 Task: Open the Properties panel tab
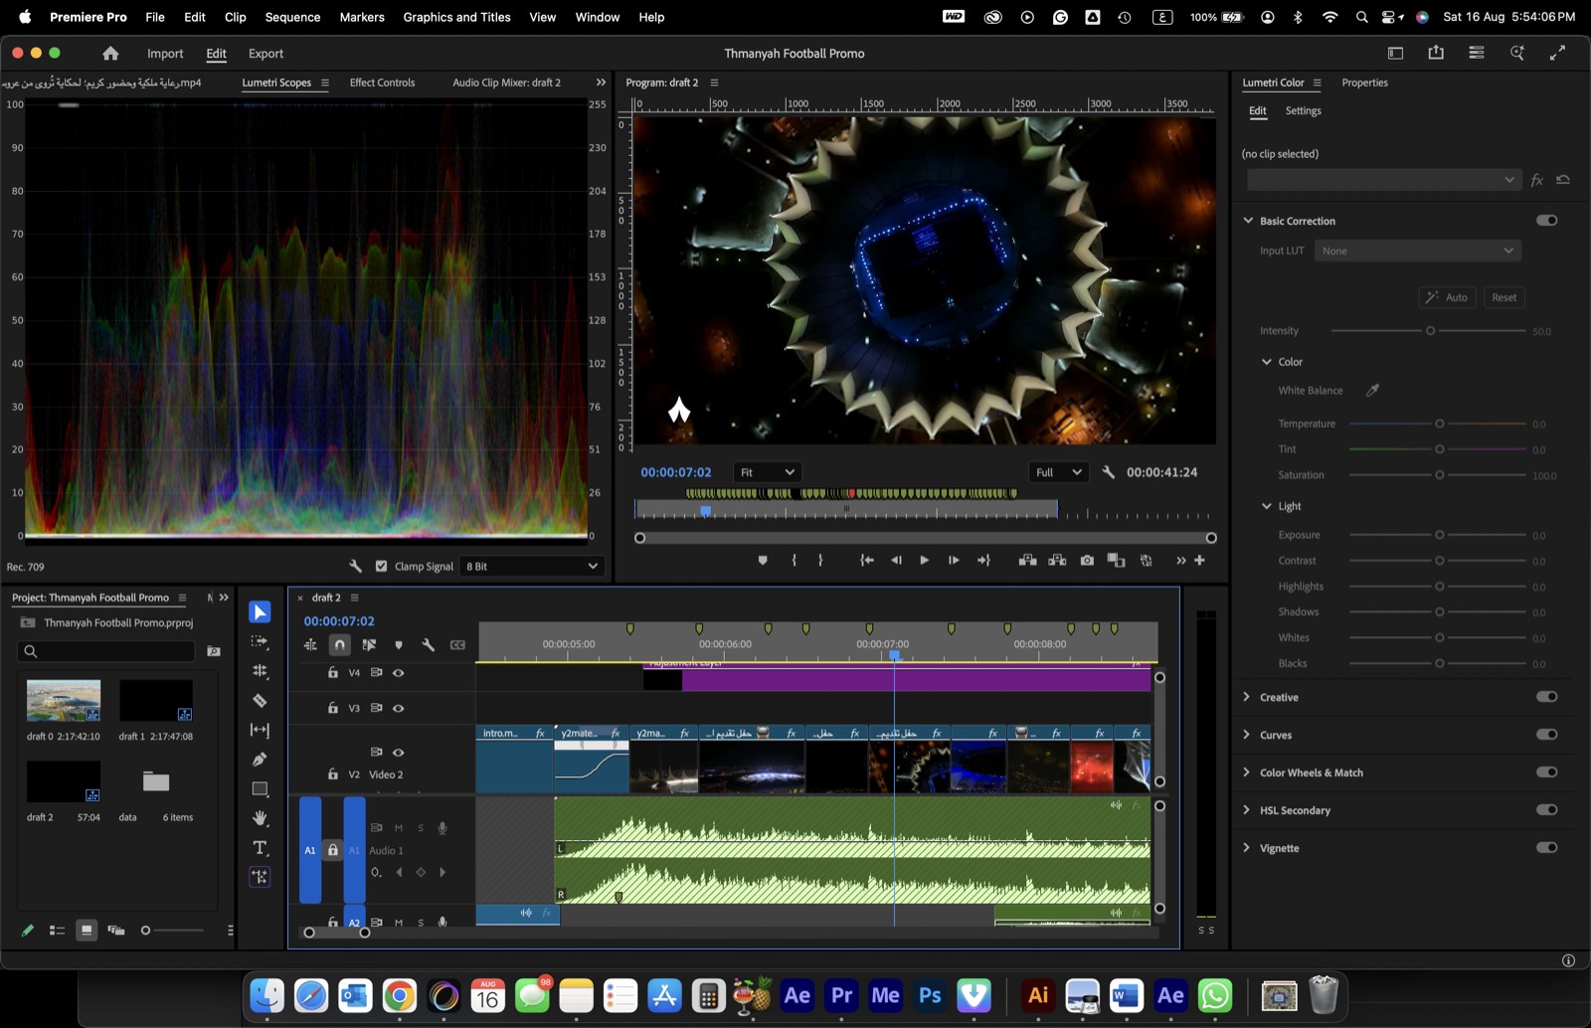click(1364, 83)
